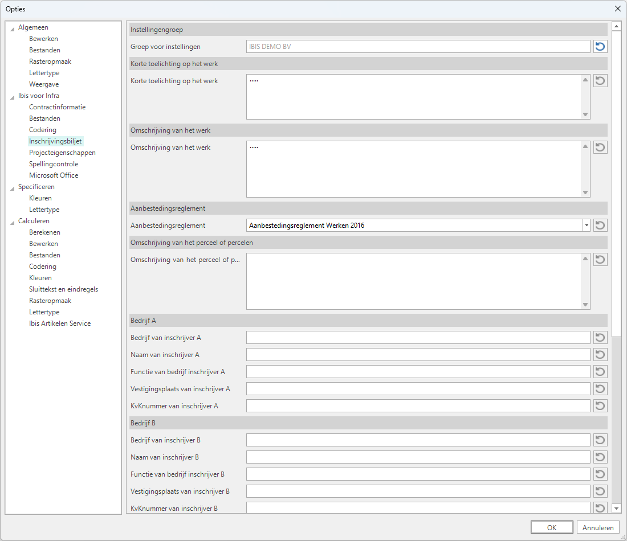Viewport: 627px width, 541px height.
Task: Reset Bedrijf van inschrijver A field
Action: (600, 338)
